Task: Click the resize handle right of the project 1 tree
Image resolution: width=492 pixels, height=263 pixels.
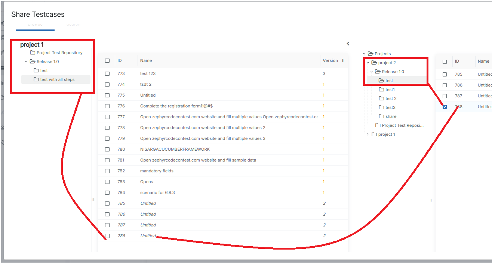Action: coord(93,200)
